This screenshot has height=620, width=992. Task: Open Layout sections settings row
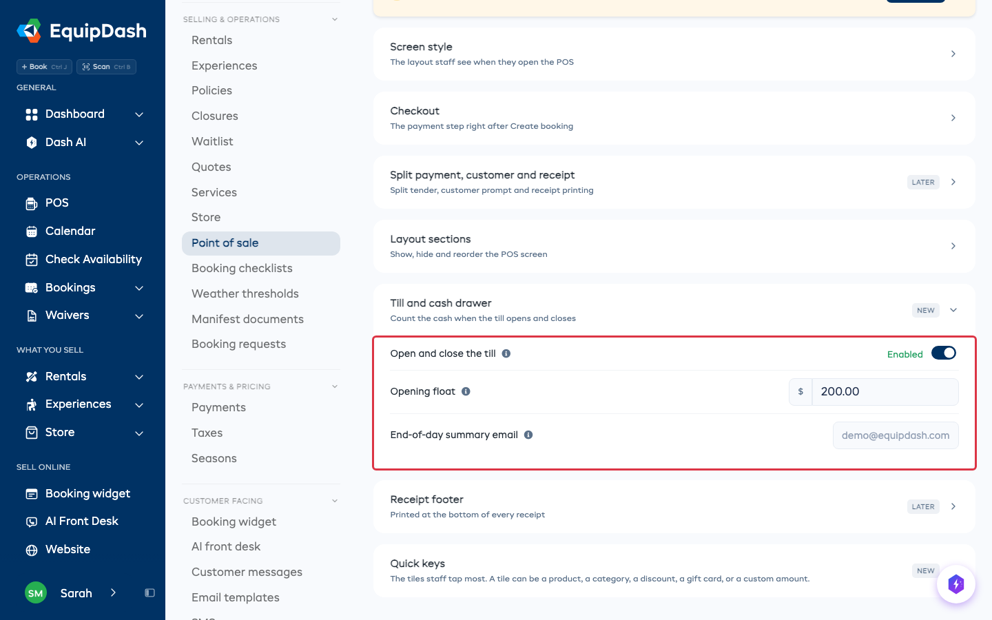click(x=674, y=246)
